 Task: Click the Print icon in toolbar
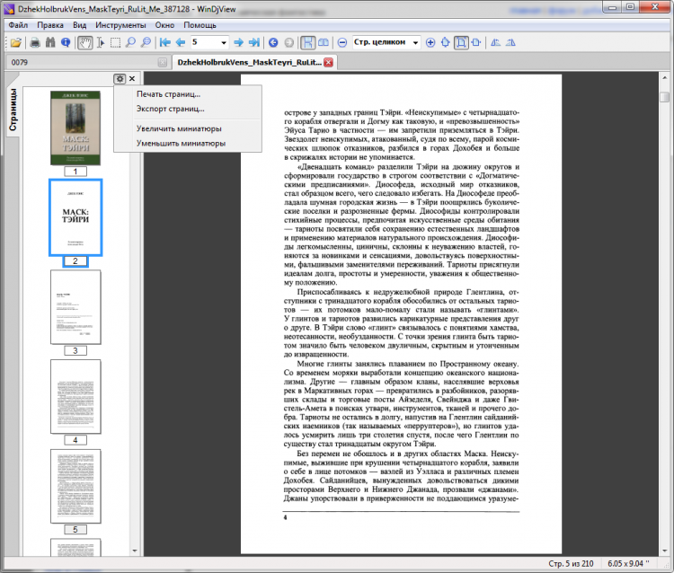point(35,42)
